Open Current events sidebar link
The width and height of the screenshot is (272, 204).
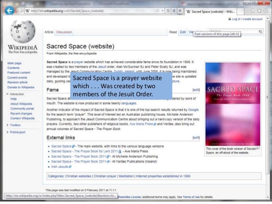(x=17, y=78)
